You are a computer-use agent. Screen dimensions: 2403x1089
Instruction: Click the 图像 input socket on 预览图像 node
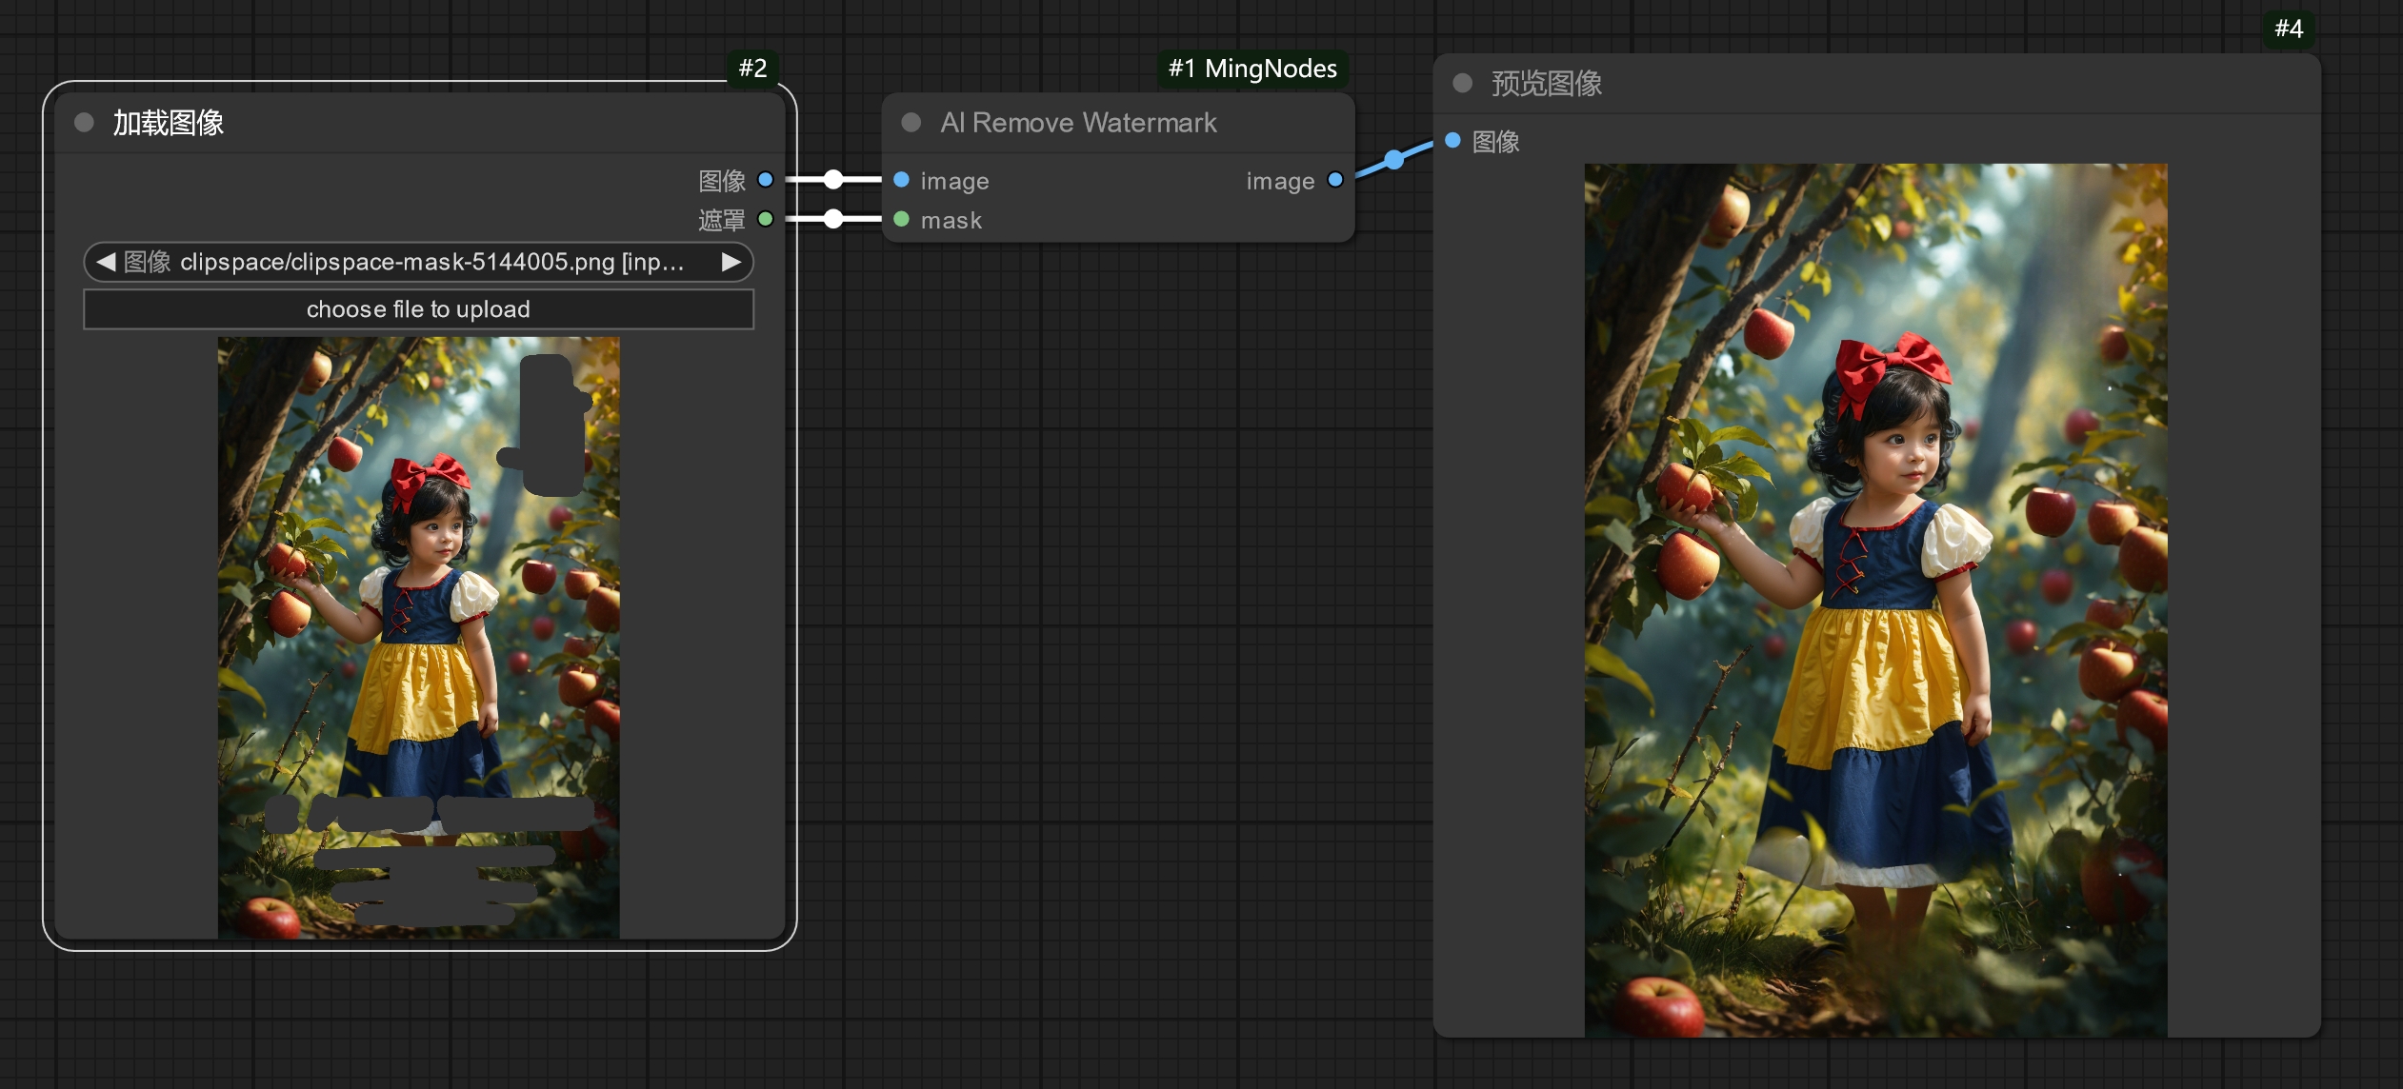[1452, 141]
